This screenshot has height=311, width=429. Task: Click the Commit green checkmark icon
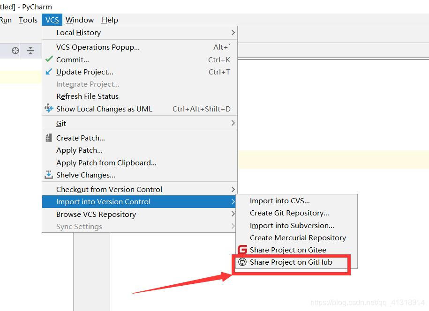click(49, 59)
